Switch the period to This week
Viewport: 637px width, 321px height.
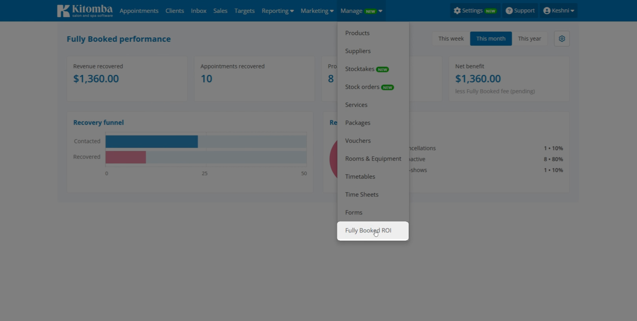tap(451, 39)
